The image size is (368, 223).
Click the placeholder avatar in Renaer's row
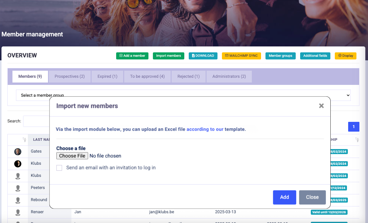point(18,212)
